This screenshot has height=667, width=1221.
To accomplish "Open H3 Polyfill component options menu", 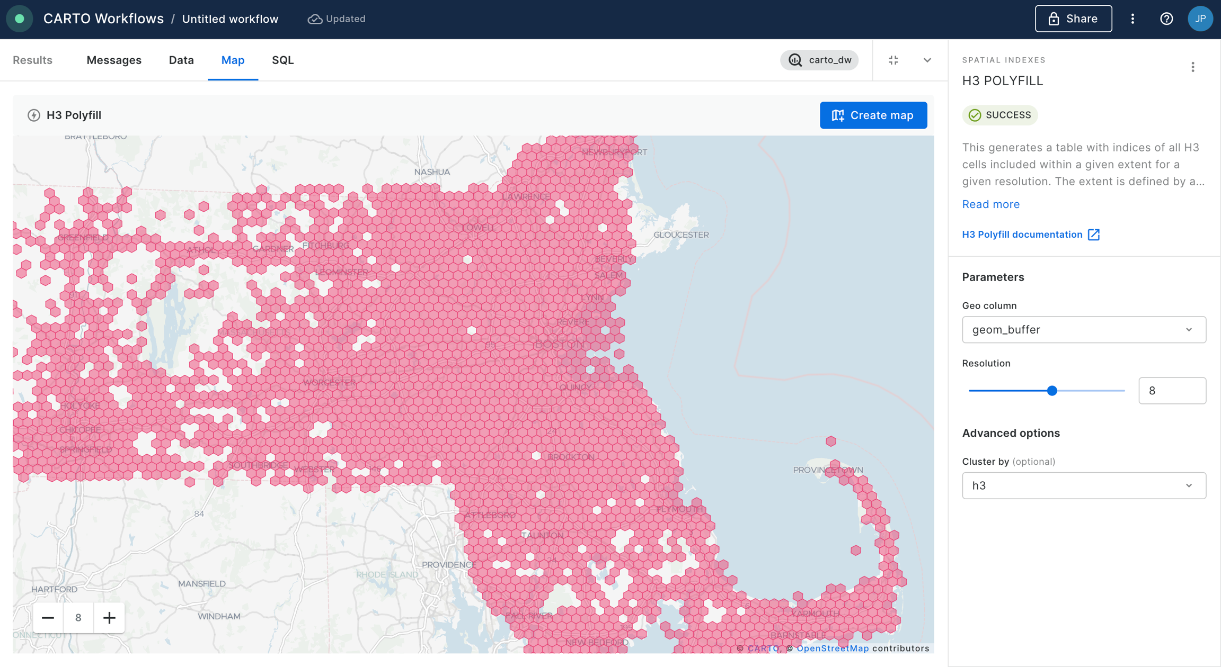I will (x=1192, y=67).
